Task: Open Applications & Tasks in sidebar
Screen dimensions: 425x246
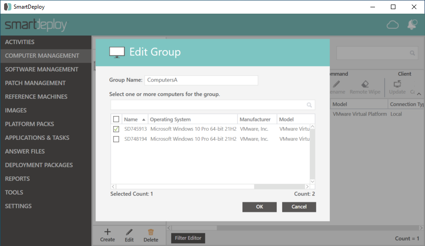Action: tap(46, 138)
